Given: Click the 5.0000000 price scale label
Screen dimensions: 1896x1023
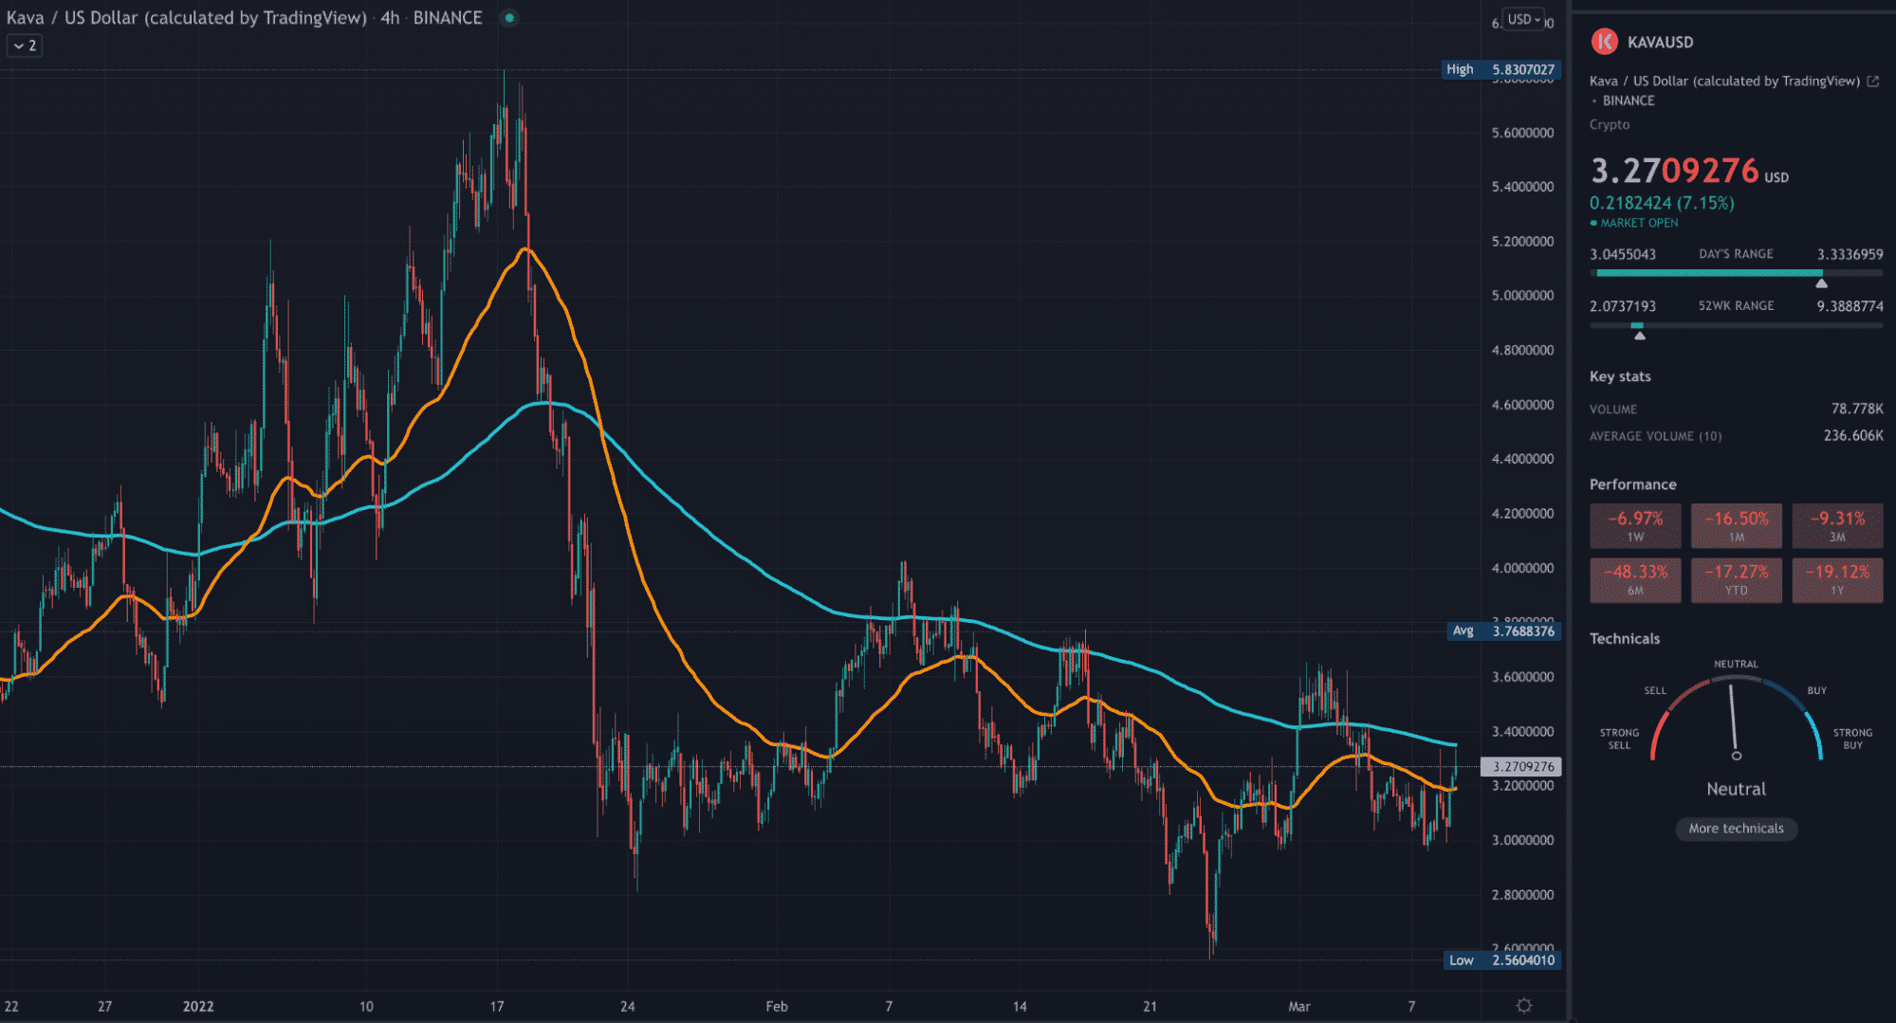Looking at the screenshot, I should 1522,295.
